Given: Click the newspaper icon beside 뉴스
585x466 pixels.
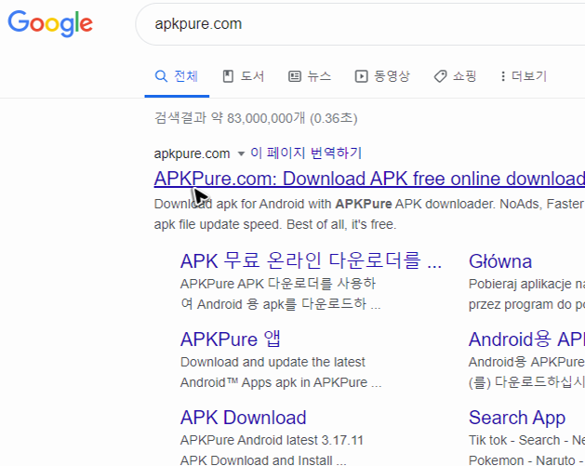Looking at the screenshot, I should pos(295,76).
